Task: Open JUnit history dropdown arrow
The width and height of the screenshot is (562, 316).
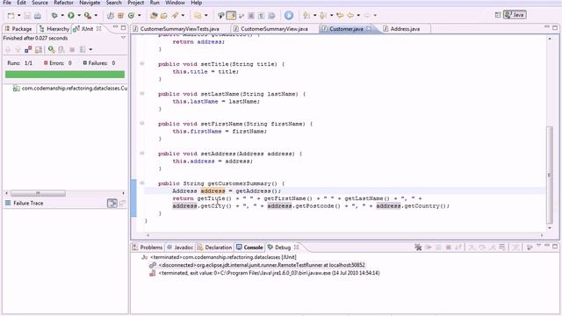Action: (x=90, y=49)
